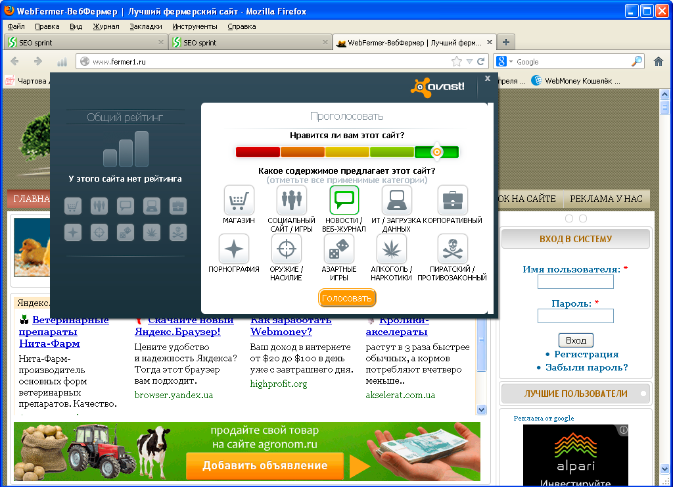
Task: Open the WebMoney Кошелёк bookmark
Action: 576,81
